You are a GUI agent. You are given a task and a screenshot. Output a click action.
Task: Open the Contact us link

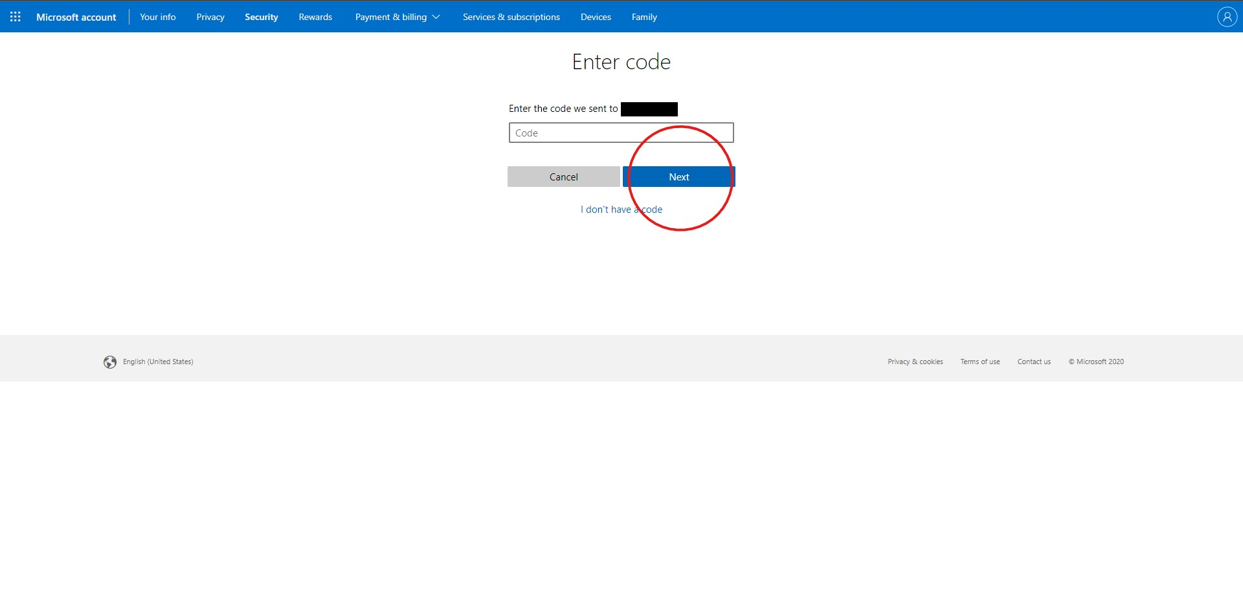[x=1034, y=362]
